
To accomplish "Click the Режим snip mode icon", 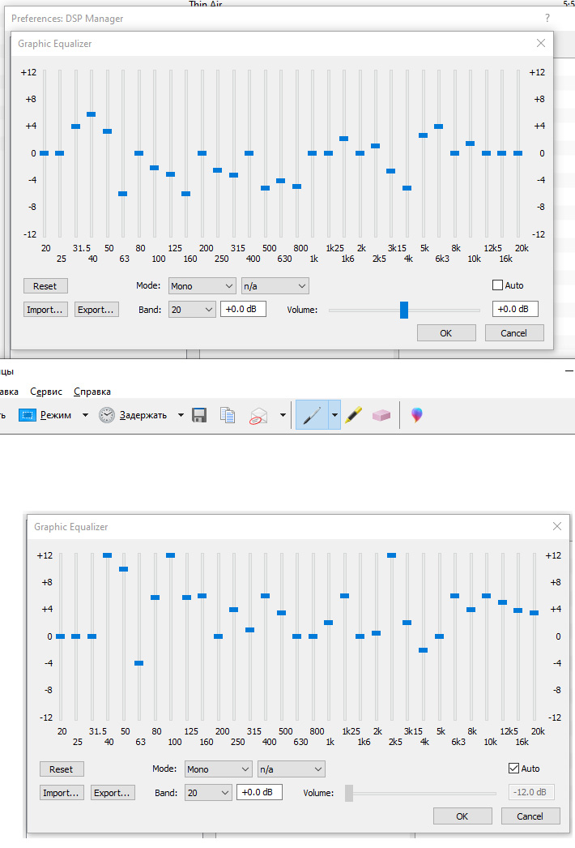I will (27, 415).
